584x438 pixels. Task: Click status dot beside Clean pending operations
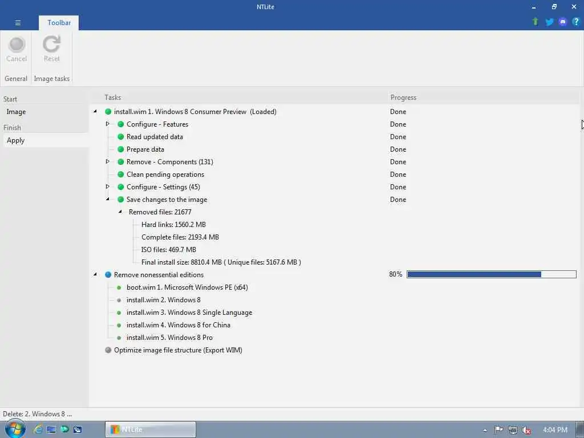[x=121, y=175]
